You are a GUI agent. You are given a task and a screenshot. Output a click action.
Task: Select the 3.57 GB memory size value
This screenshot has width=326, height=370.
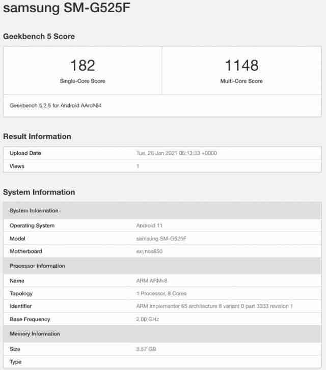pyautogui.click(x=146, y=349)
